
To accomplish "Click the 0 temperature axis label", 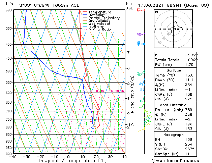I will point(68,157).
